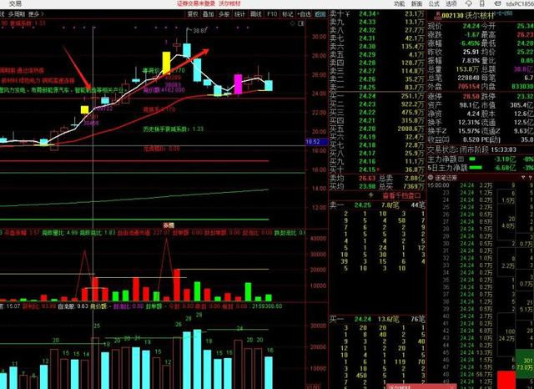Click the 买一 price 24.24 in order book
Image resolution: width=534 pixels, height=389 pixels.
point(367,96)
